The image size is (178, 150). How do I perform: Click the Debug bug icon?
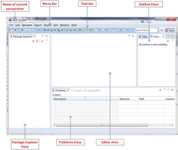click(x=45, y=30)
